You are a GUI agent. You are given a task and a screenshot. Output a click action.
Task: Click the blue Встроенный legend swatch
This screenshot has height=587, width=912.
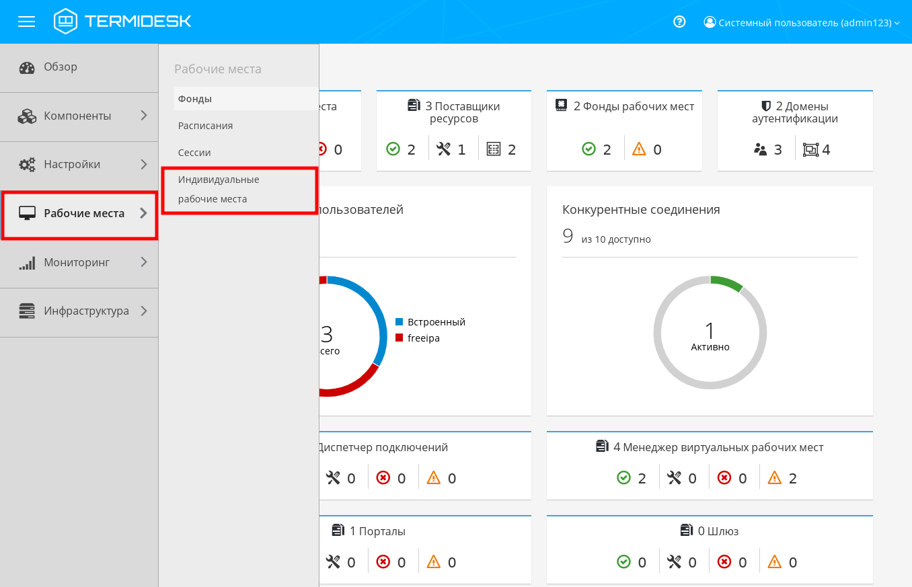tap(399, 322)
